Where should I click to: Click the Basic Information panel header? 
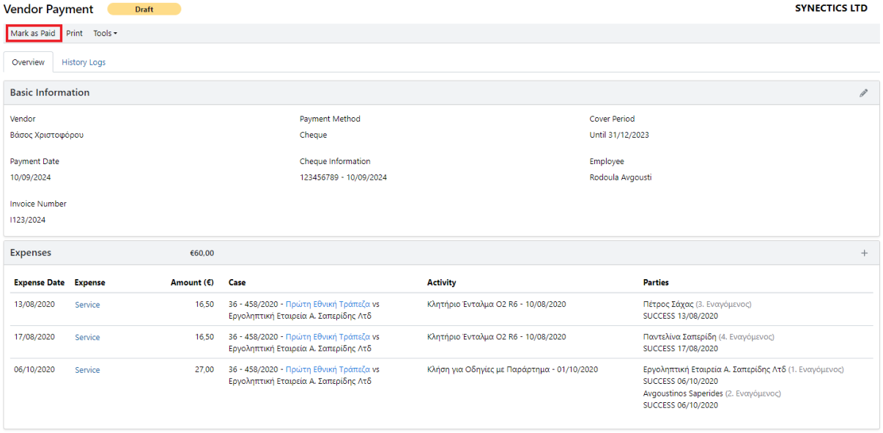pos(50,93)
